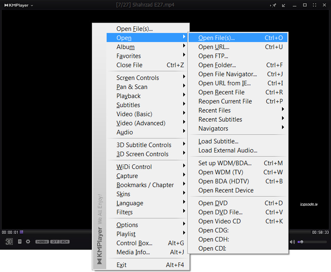Image resolution: width=331 pixels, height=272 pixels.
Task: Open Bookmarks / Chapter submenu
Action: [147, 185]
